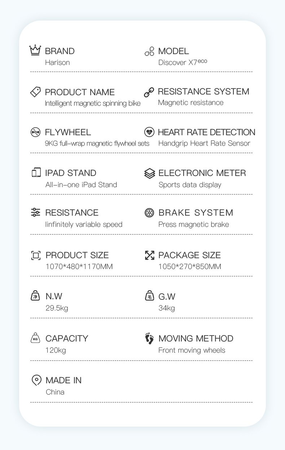Click the location pin icon by MADE IN
Image resolution: width=285 pixels, height=450 pixels.
tap(36, 380)
